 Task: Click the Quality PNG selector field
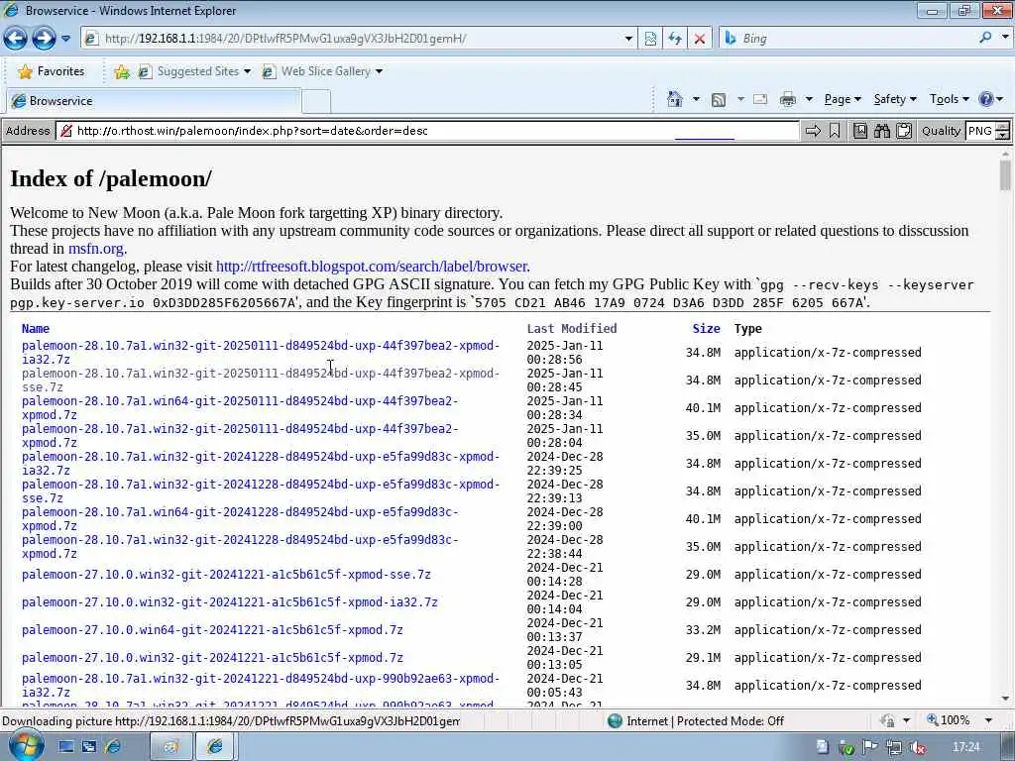point(980,131)
